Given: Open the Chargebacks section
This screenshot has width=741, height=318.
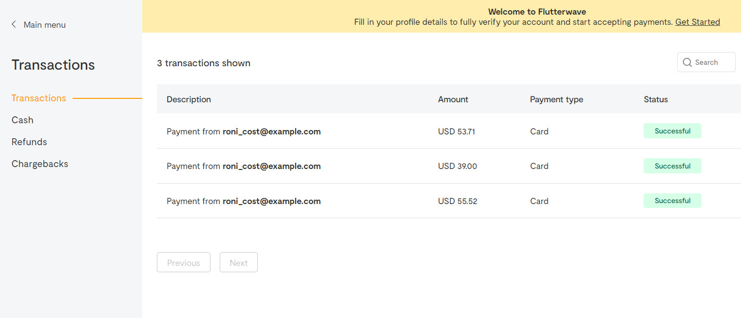Looking at the screenshot, I should [40, 164].
